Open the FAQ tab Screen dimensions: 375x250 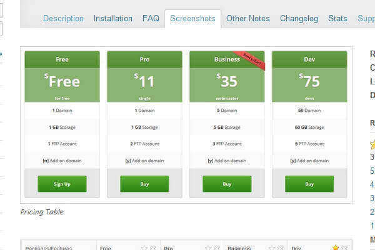151,19
